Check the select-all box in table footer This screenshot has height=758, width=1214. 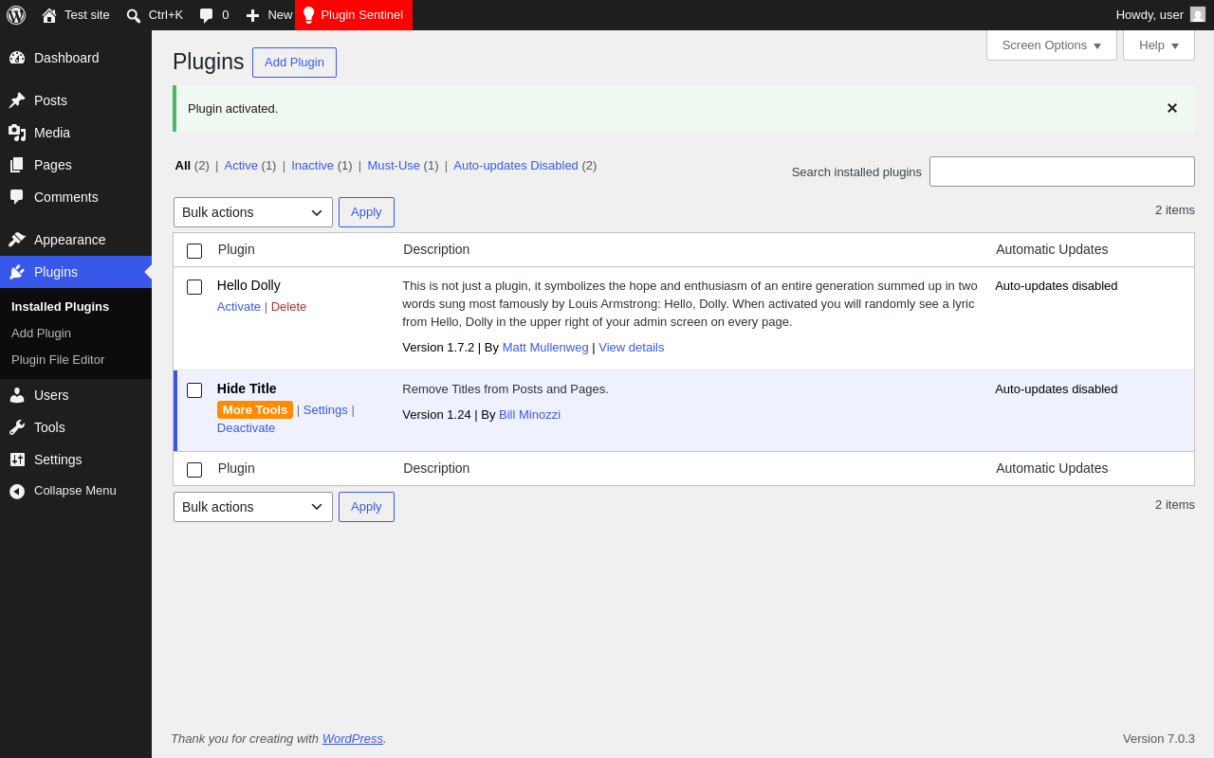194,470
